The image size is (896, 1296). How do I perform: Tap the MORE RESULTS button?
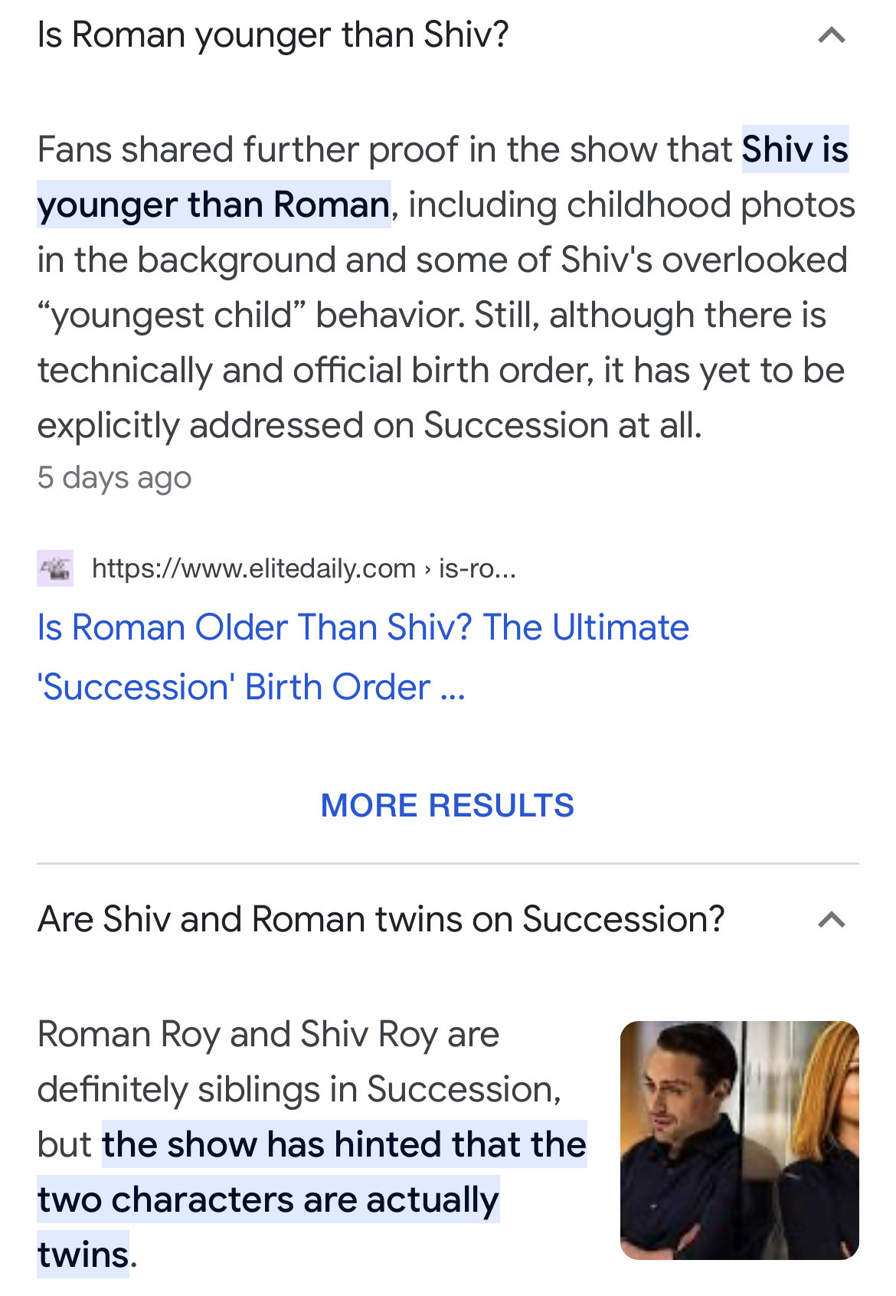pos(447,806)
